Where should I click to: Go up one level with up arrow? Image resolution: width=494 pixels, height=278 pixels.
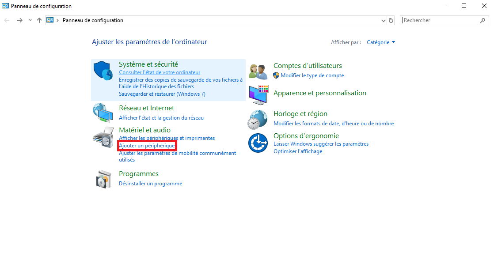[39, 20]
